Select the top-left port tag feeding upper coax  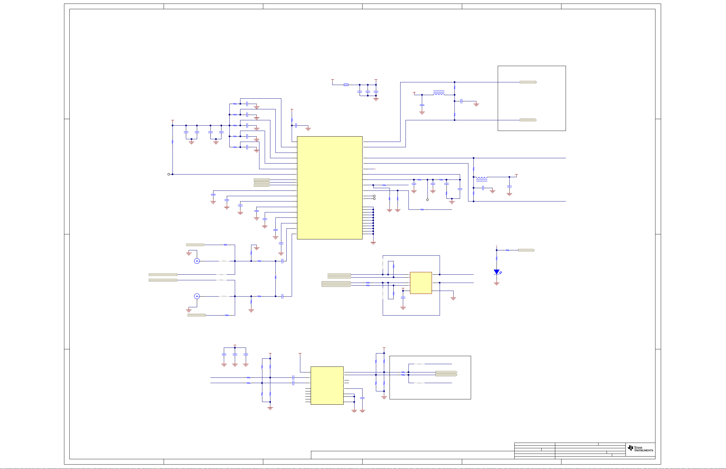195,245
